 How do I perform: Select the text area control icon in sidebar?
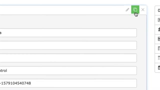(x=159, y=20)
